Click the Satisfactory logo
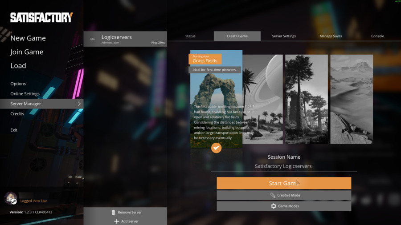Image resolution: width=401 pixels, height=225 pixels. click(42, 18)
